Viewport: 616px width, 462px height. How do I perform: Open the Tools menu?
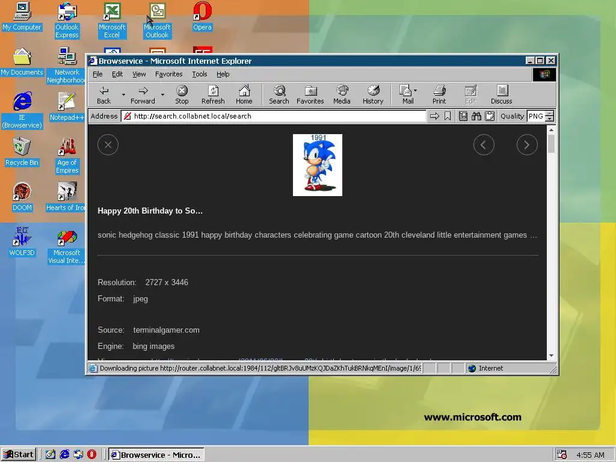(200, 74)
